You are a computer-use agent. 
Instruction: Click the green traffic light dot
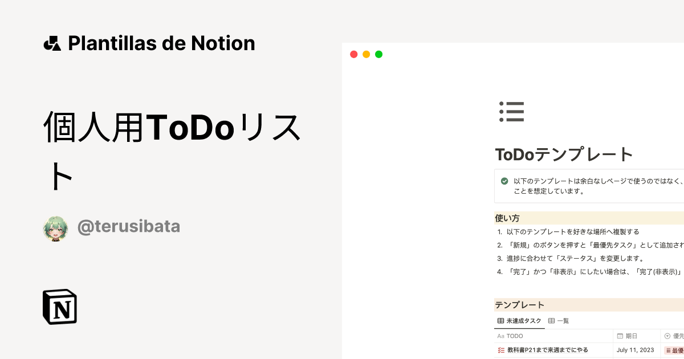(x=378, y=54)
